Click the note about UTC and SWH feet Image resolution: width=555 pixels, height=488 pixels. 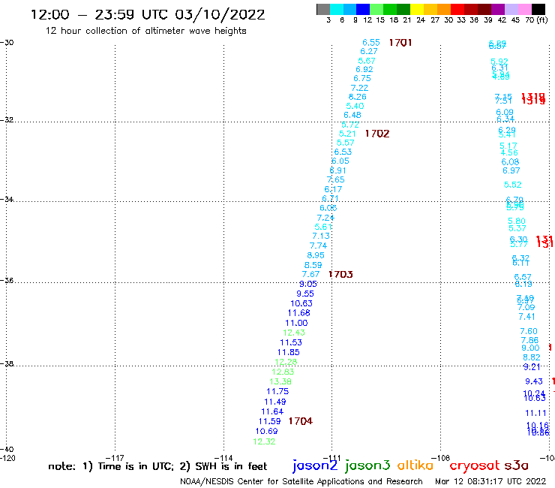pos(157,466)
